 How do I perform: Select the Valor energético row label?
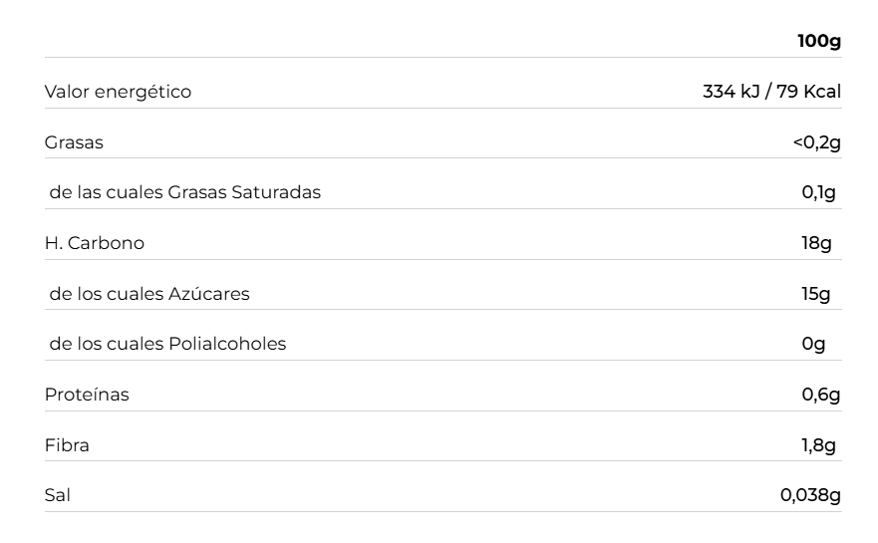pyautogui.click(x=118, y=92)
